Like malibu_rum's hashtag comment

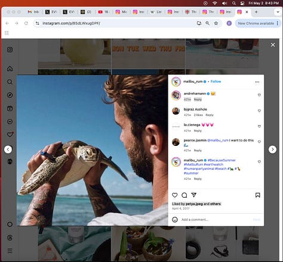(x=259, y=162)
